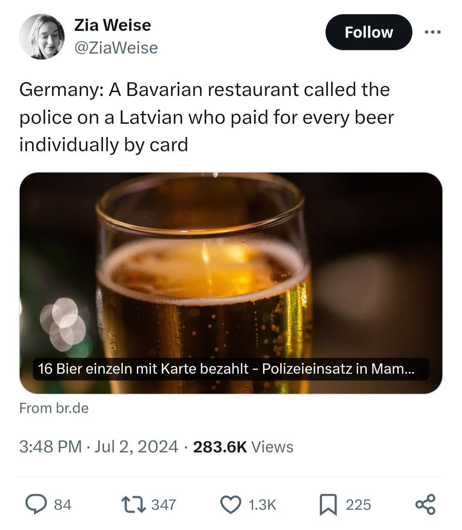Click the 84 replies count
462x530 pixels.
click(x=62, y=505)
